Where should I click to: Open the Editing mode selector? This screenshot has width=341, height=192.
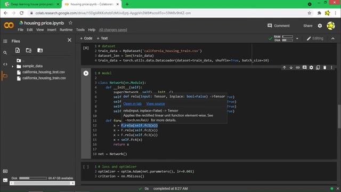[315, 38]
